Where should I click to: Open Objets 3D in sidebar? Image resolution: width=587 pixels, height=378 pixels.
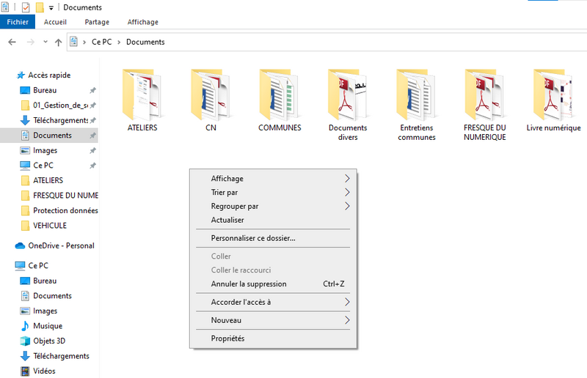pyautogui.click(x=49, y=341)
